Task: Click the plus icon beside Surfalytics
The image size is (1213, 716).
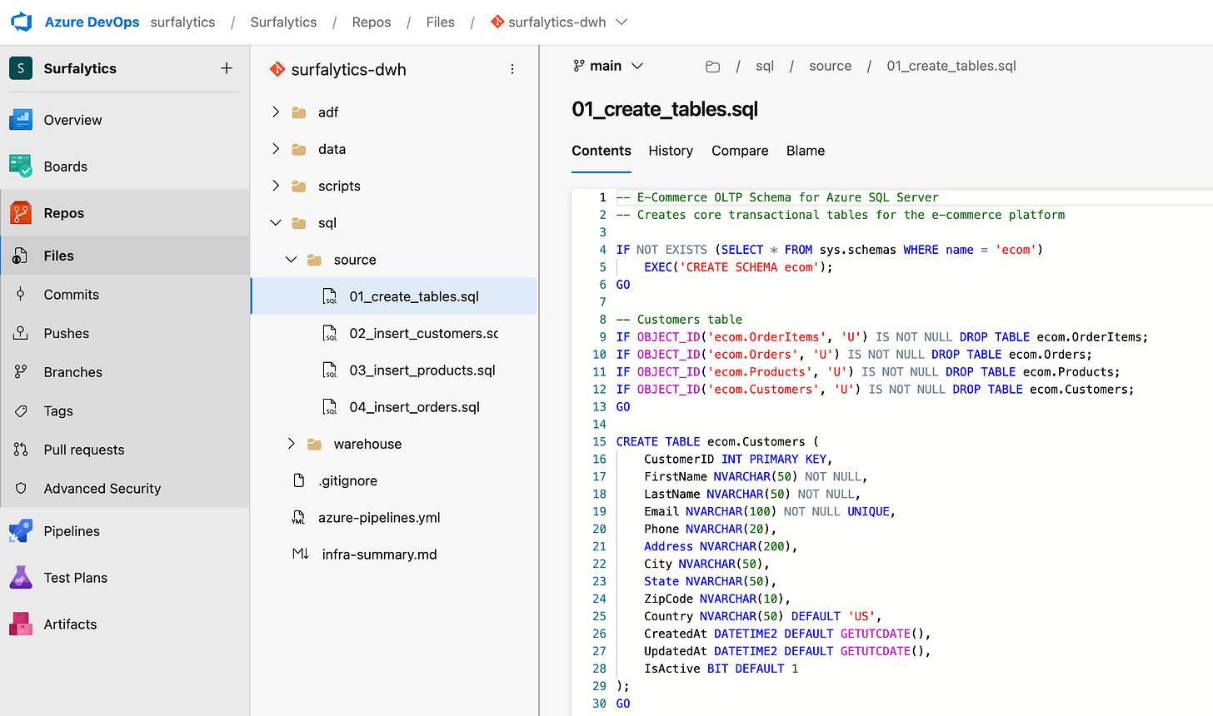Action: click(227, 68)
